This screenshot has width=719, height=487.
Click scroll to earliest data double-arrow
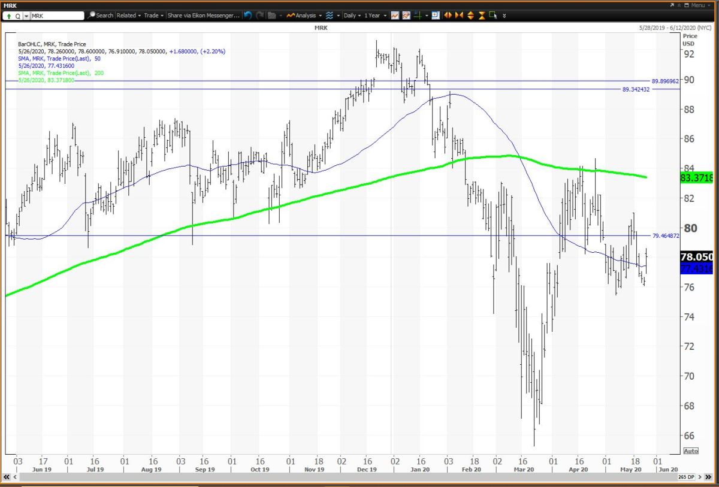[x=7, y=477]
